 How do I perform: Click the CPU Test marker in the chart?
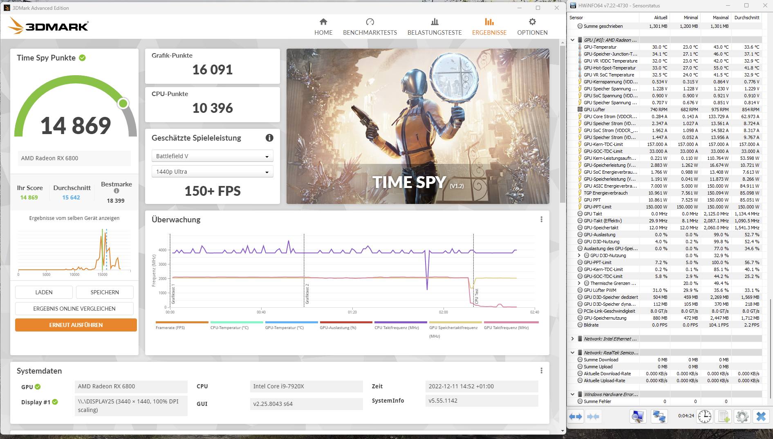[476, 296]
